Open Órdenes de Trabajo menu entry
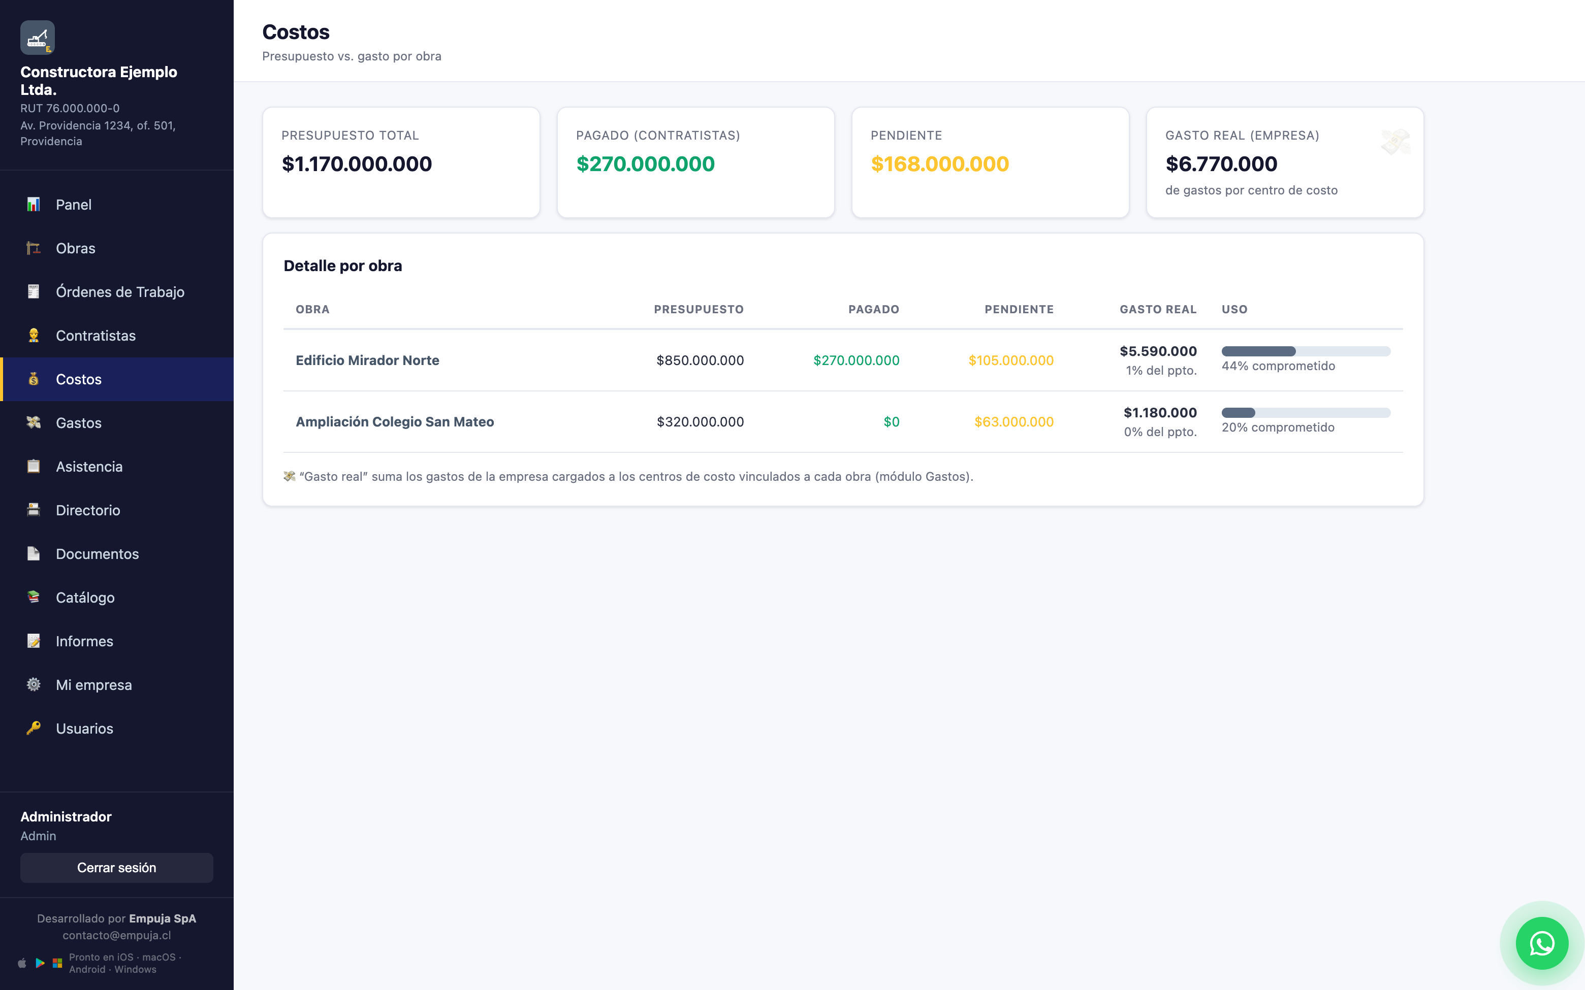Image resolution: width=1585 pixels, height=990 pixels. pos(116,291)
